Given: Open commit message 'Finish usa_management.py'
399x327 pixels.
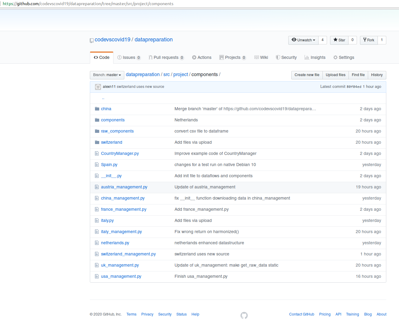Looking at the screenshot, I should tap(201, 276).
